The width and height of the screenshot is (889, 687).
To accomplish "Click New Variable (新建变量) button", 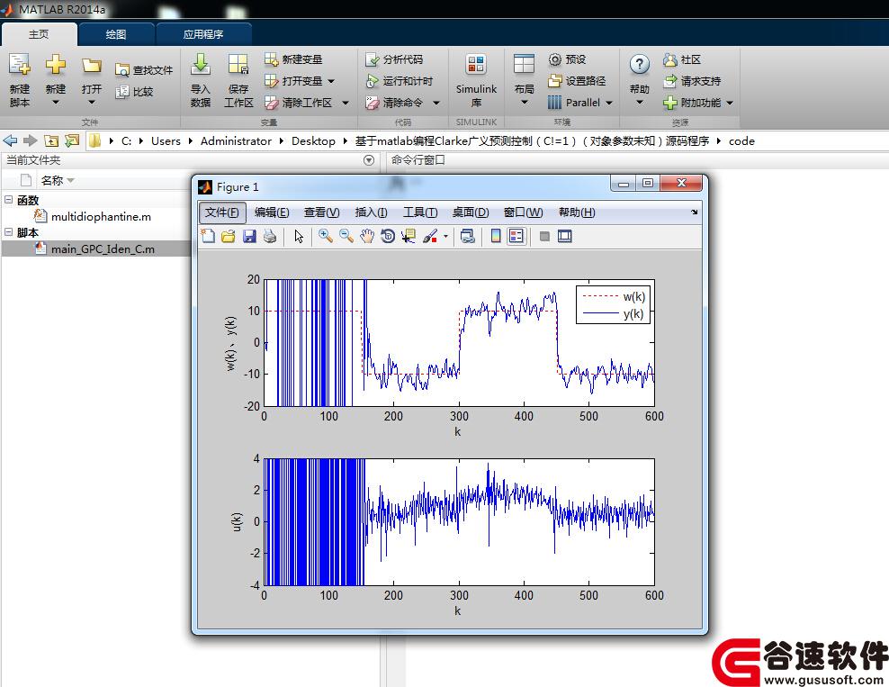I will 293,59.
